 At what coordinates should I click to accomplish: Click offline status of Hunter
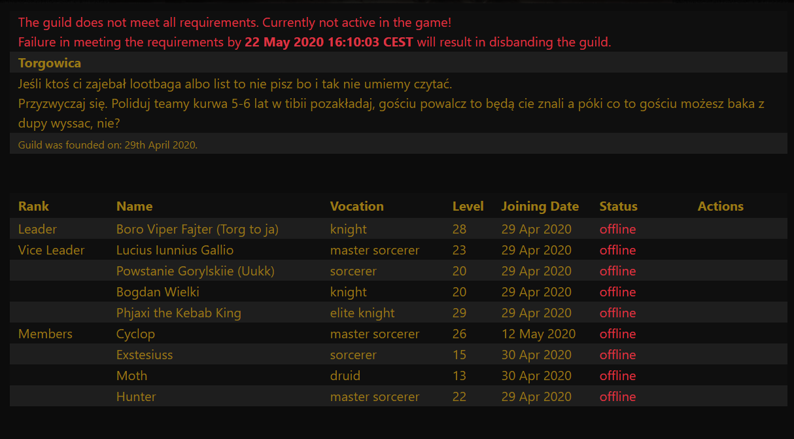[617, 396]
